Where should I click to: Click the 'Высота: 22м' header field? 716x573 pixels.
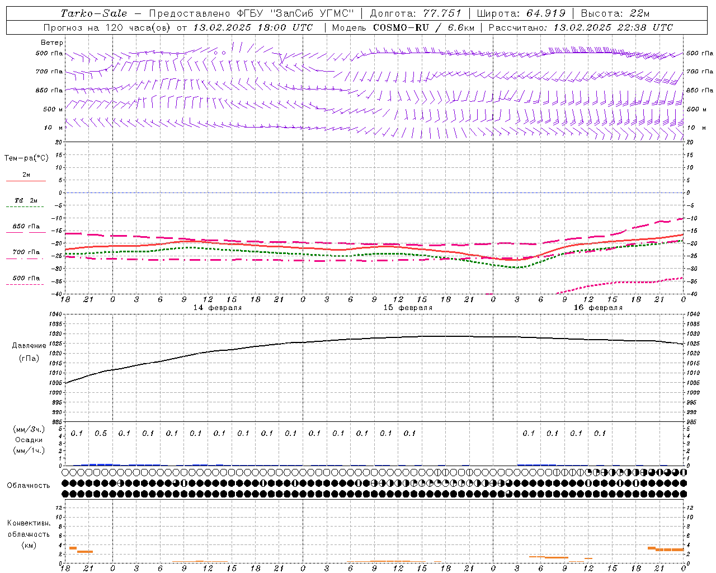(615, 13)
